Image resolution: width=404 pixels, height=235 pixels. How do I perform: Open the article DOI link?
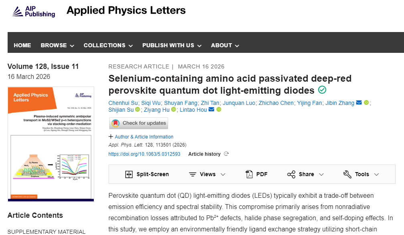144,154
